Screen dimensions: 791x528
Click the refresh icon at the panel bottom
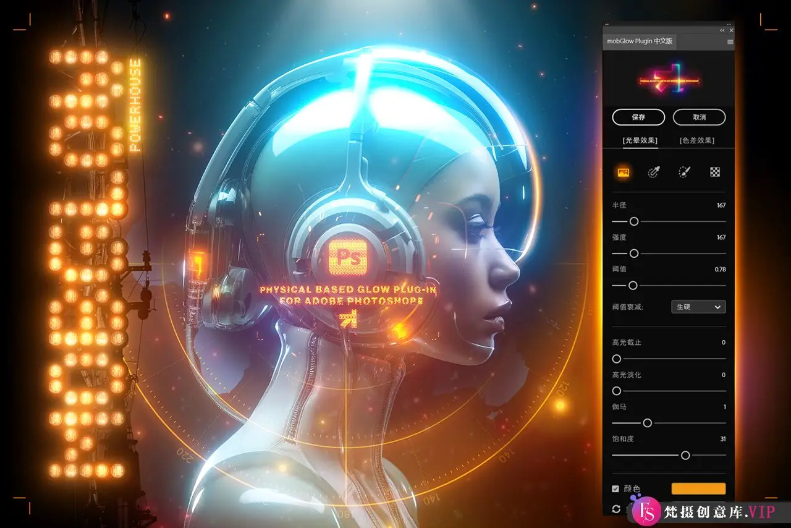pos(615,508)
